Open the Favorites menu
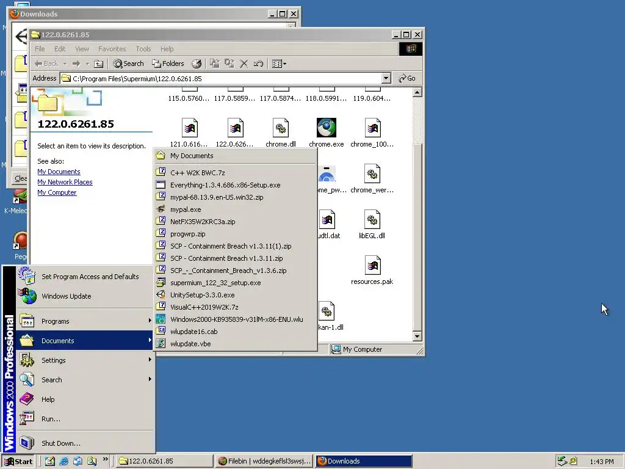 point(112,49)
